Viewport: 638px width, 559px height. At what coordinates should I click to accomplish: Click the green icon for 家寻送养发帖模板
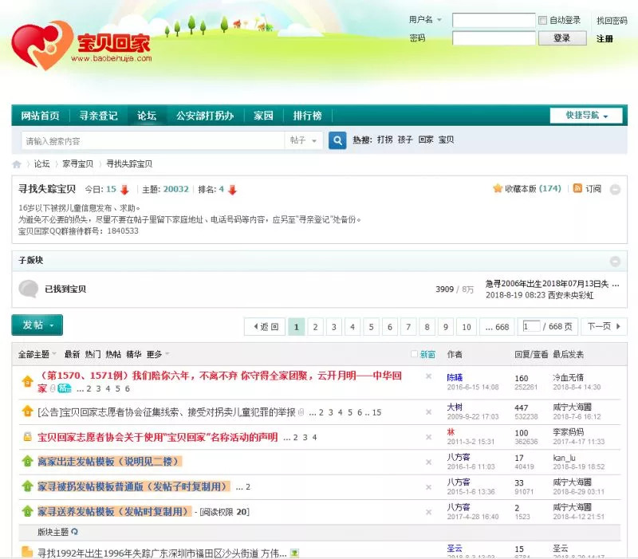pyautogui.click(x=27, y=511)
